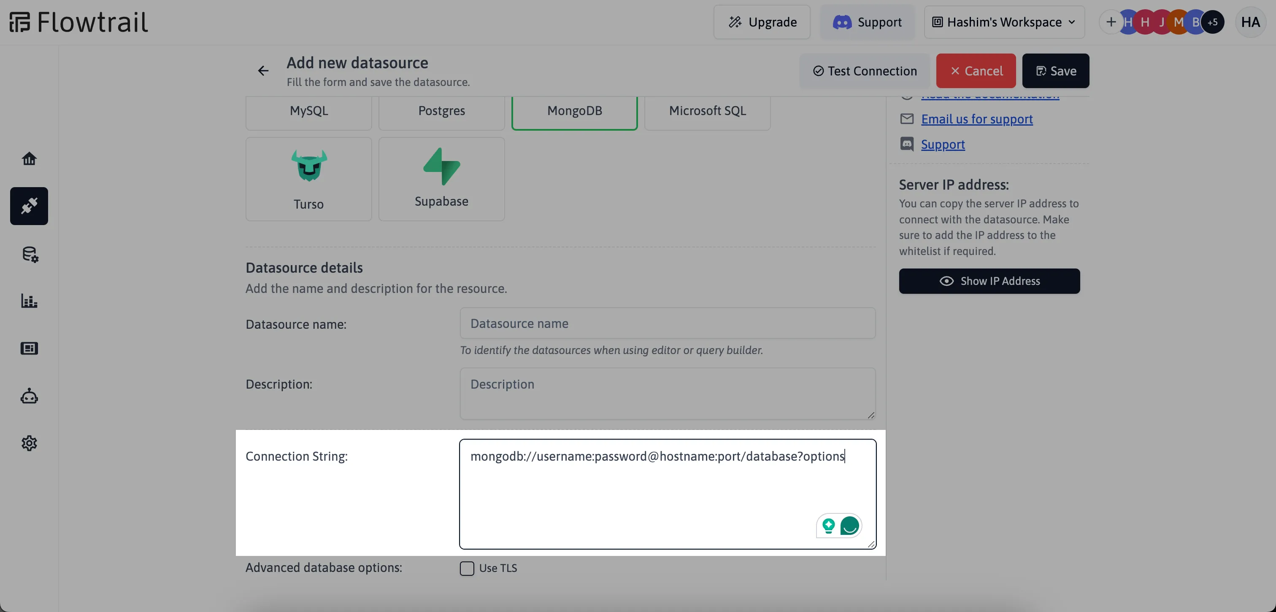Click the Save button
This screenshot has height=612, width=1276.
pyautogui.click(x=1055, y=71)
